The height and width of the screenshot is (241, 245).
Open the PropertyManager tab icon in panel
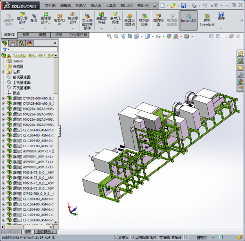(x=13, y=43)
